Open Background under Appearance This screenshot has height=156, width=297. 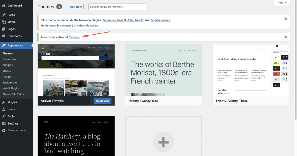(10, 83)
